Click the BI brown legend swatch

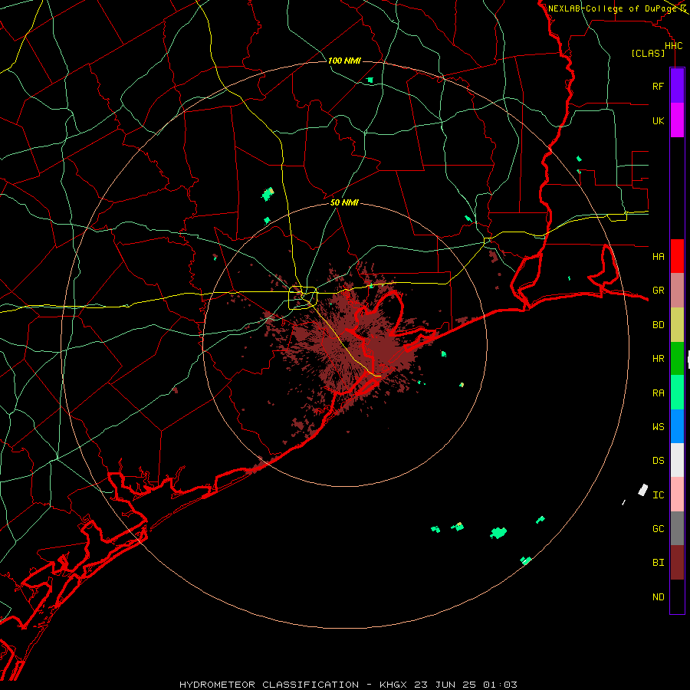click(x=677, y=563)
